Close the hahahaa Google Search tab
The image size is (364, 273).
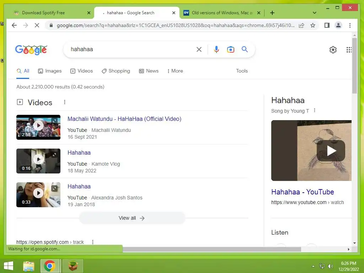[173, 13]
